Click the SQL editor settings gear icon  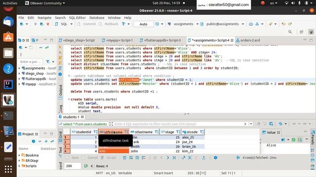click(x=60, y=74)
